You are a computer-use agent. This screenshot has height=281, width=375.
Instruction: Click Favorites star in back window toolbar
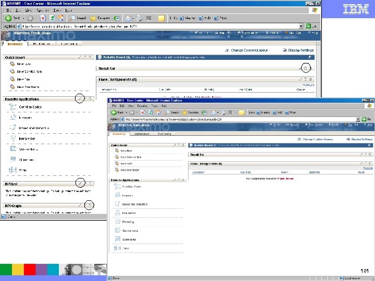(x=93, y=18)
